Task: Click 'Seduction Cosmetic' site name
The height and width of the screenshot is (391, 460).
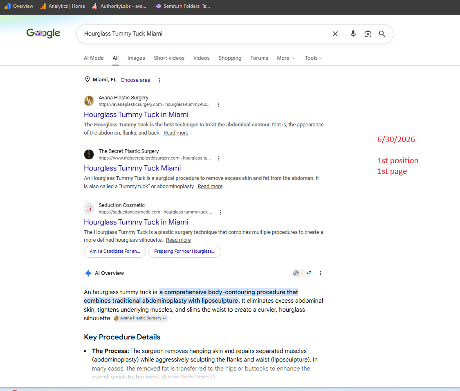Action: click(121, 205)
